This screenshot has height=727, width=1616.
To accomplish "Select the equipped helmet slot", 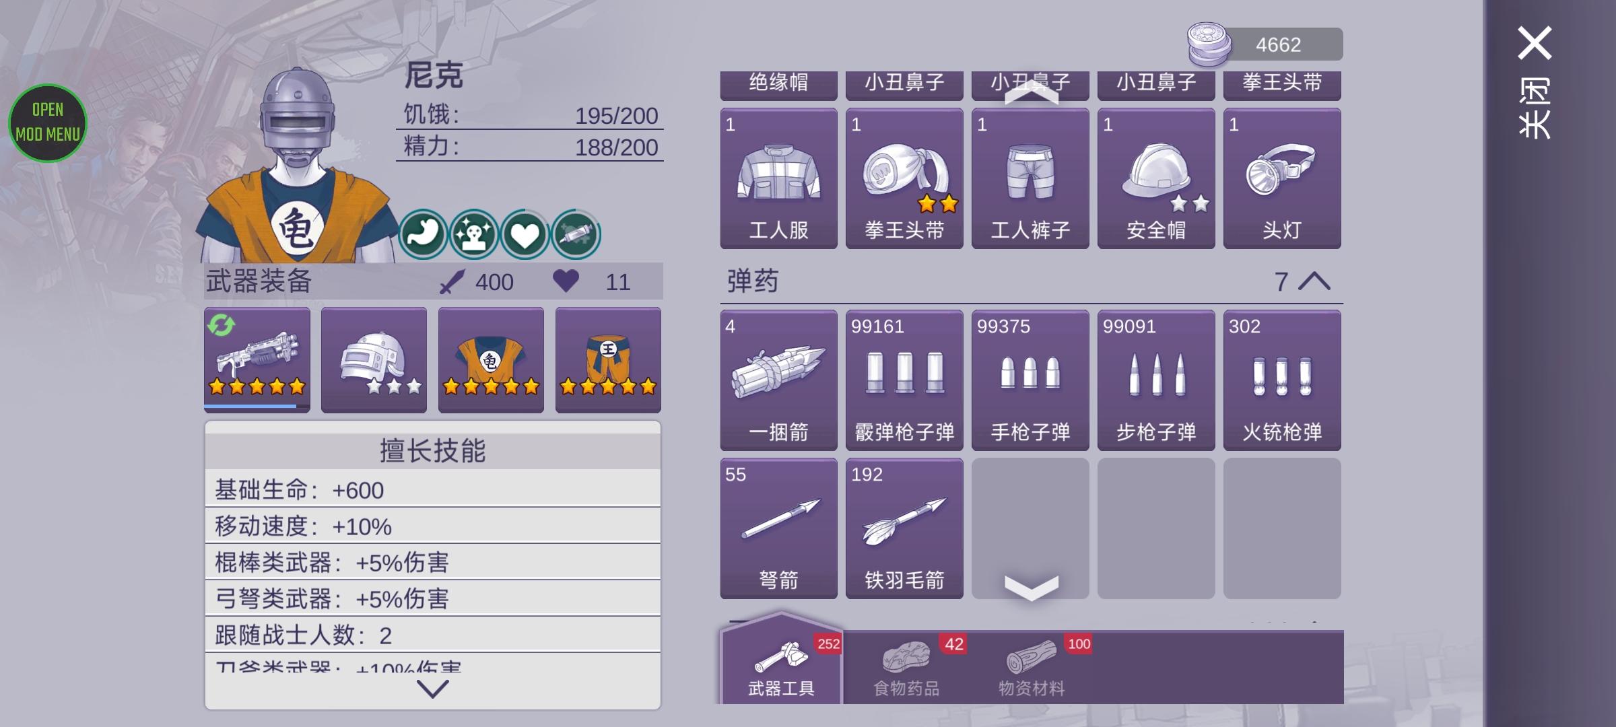I will point(374,359).
